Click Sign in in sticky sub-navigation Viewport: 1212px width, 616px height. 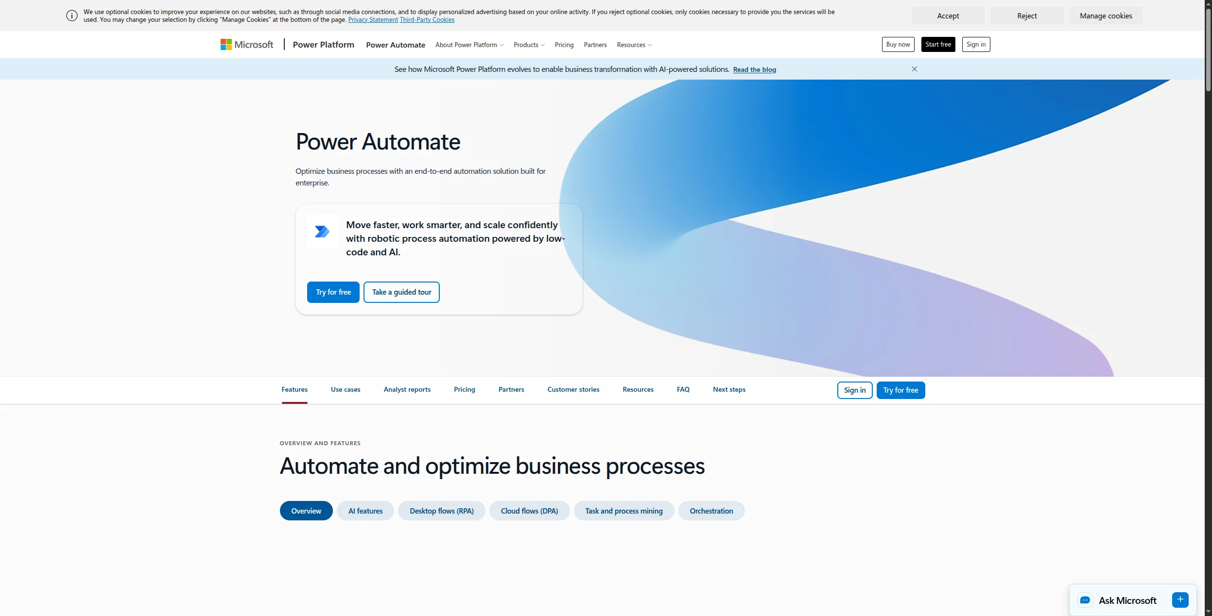point(855,390)
